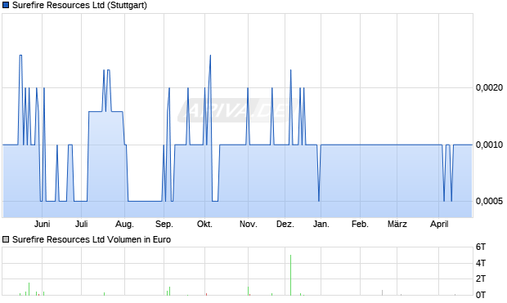Click the 'Dez.' month label

coord(285,224)
